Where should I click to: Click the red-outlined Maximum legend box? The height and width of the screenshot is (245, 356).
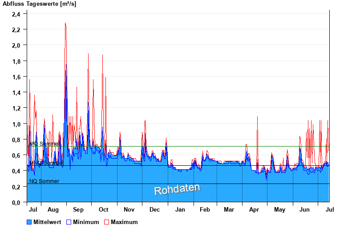pos(106,222)
